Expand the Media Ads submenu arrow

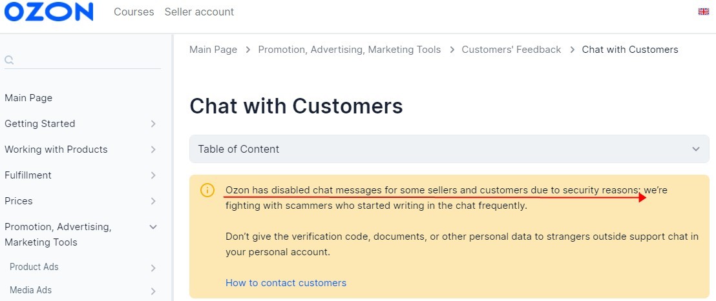coord(153,291)
